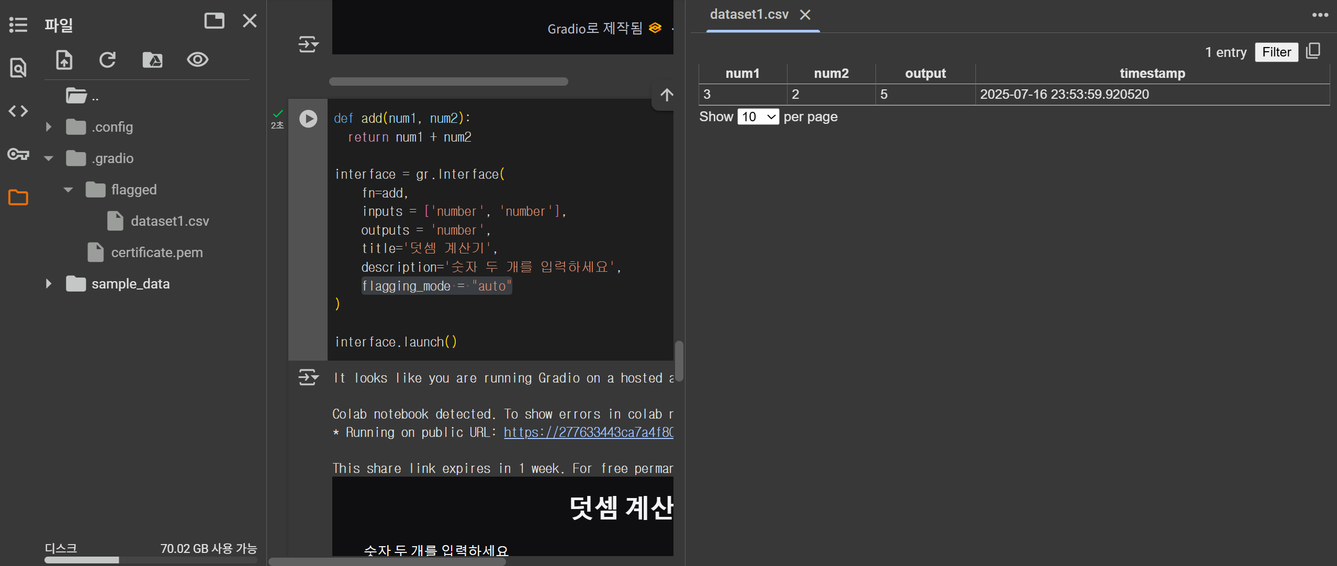Viewport: 1337px width, 566px height.
Task: Open the find and replace sidebar icon
Action: (18, 68)
